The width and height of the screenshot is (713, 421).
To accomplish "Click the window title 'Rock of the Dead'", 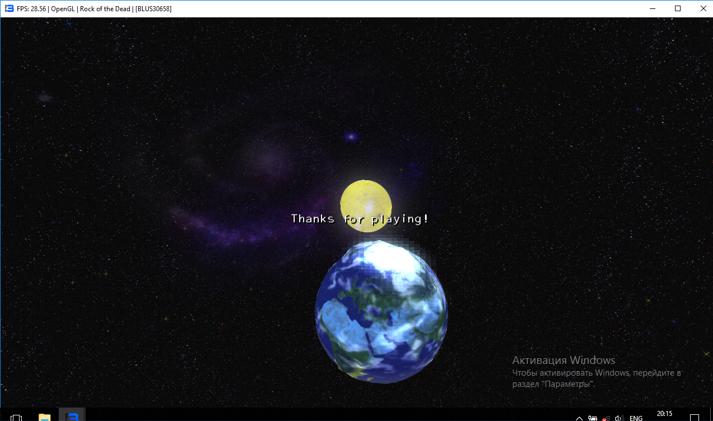I will tap(106, 8).
